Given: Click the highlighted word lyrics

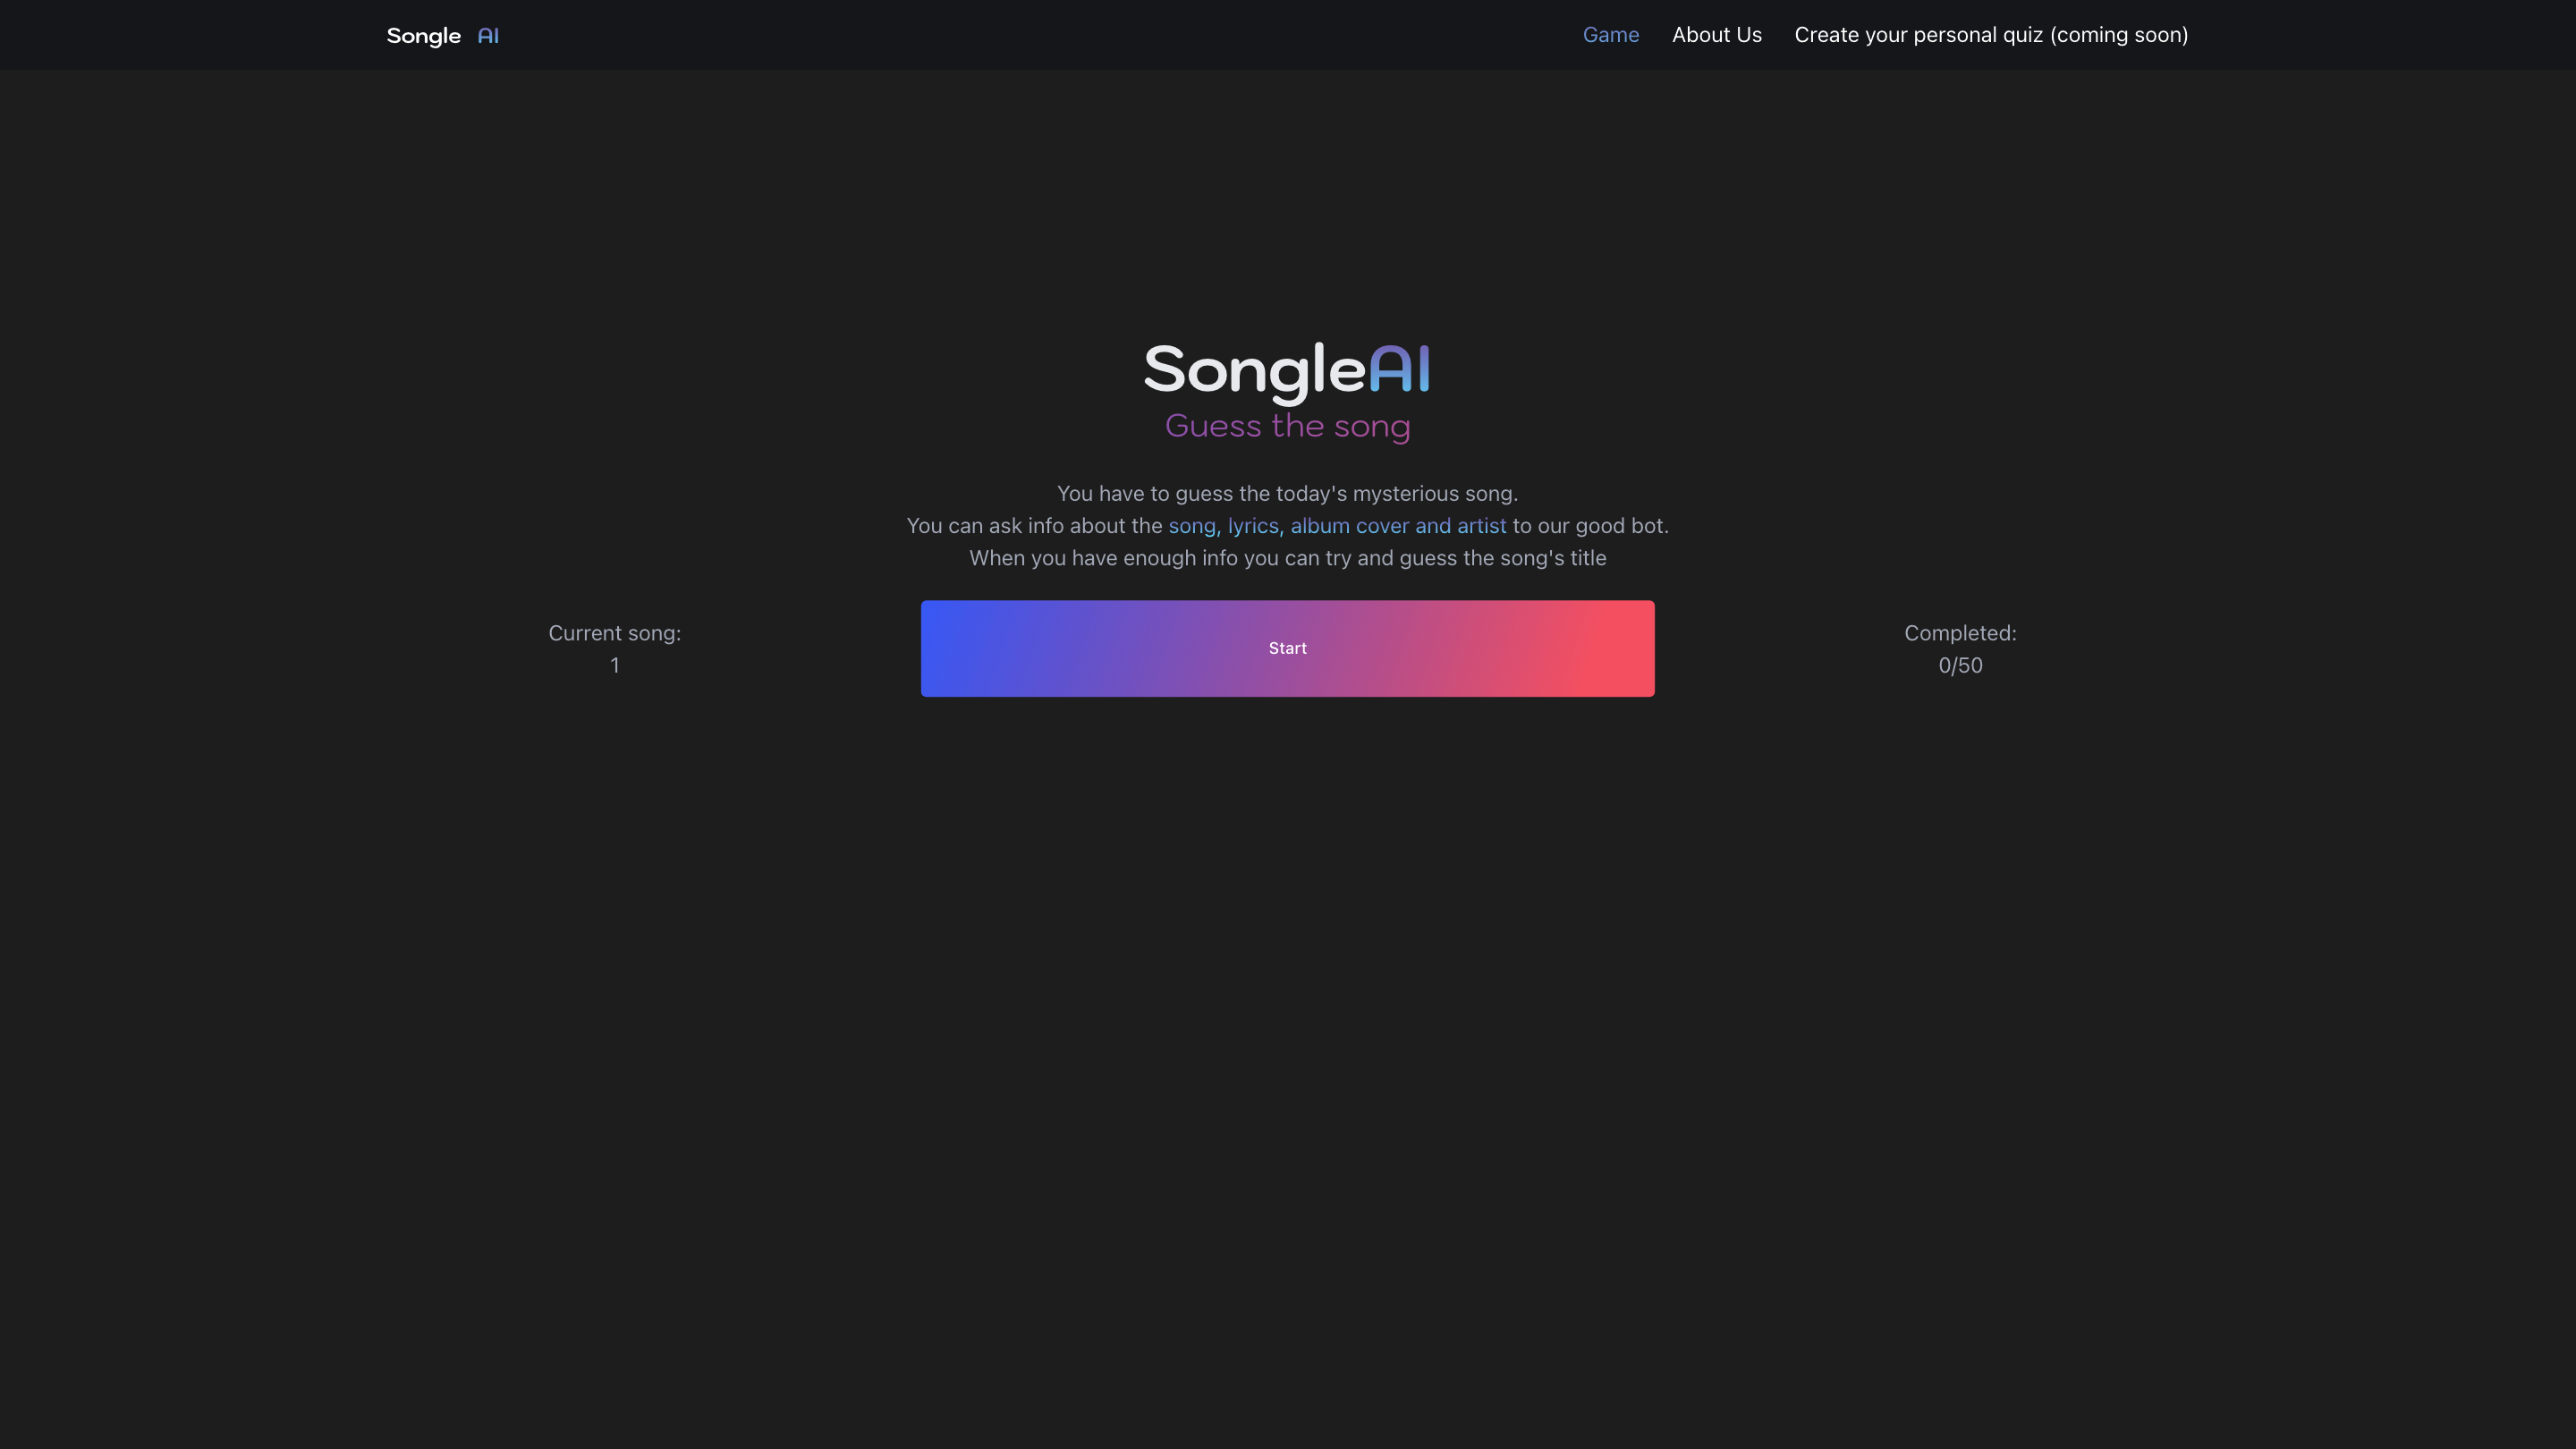Looking at the screenshot, I should coord(1252,525).
